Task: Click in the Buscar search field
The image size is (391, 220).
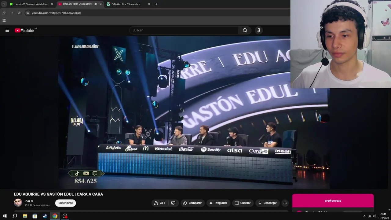Action: click(x=184, y=30)
